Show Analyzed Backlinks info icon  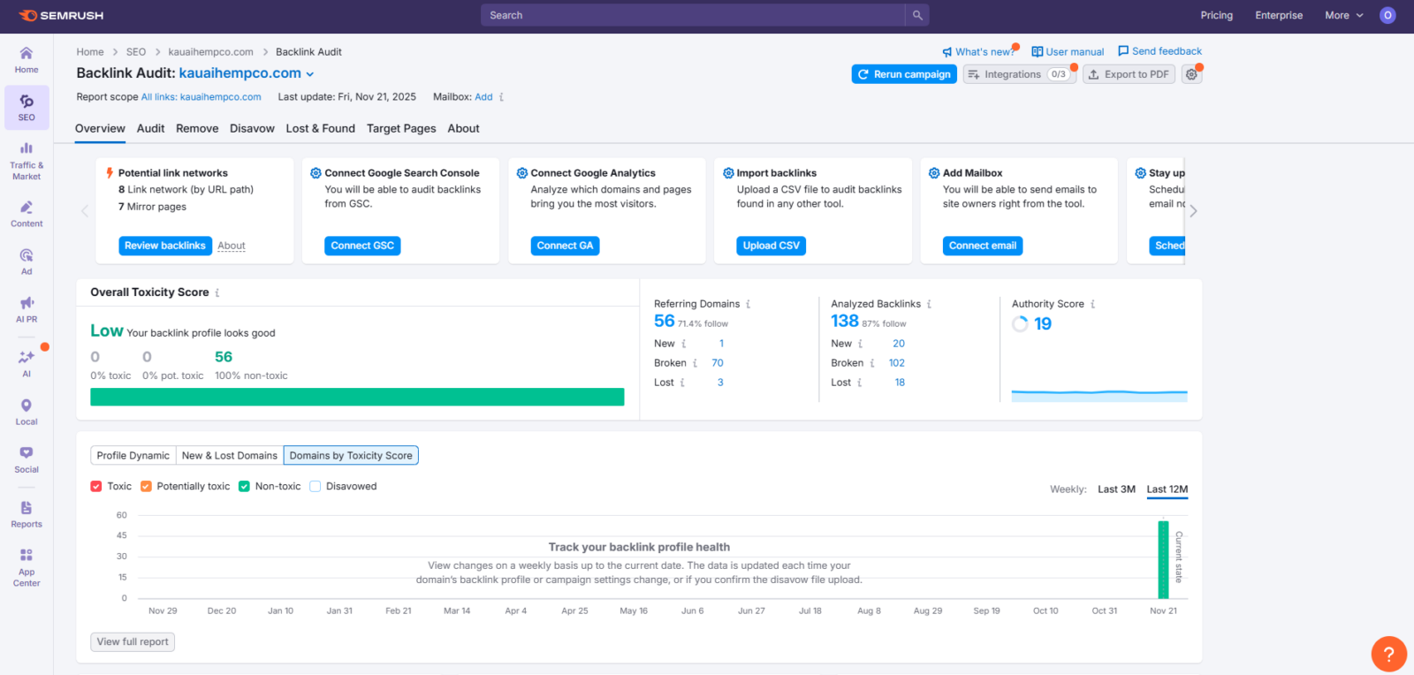[x=929, y=304]
